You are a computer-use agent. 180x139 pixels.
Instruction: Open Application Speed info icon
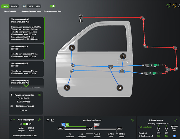click(132, 120)
